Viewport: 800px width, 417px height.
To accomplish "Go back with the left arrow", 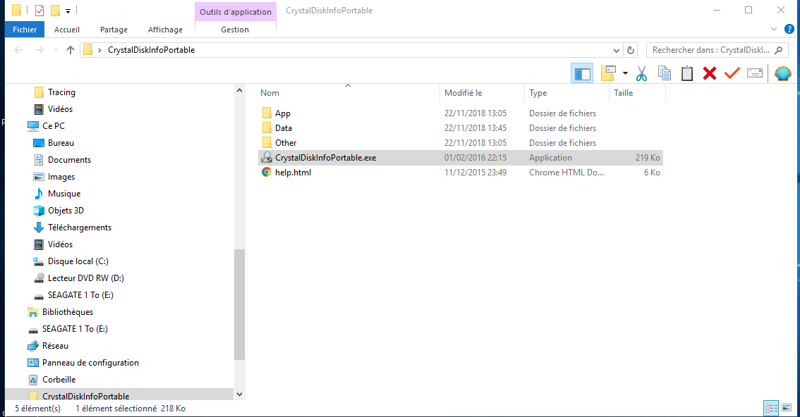I will click(x=18, y=50).
